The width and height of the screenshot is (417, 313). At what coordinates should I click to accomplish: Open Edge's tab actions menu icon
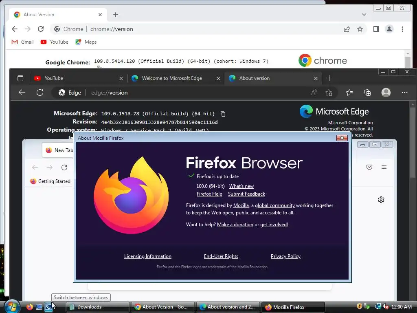point(20,78)
